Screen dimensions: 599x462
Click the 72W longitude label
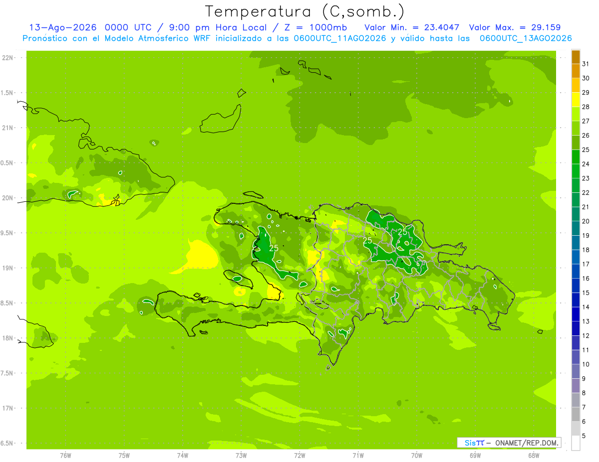point(299,456)
